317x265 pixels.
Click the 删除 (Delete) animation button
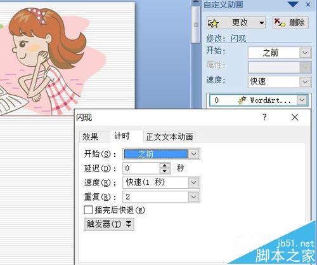pyautogui.click(x=290, y=23)
